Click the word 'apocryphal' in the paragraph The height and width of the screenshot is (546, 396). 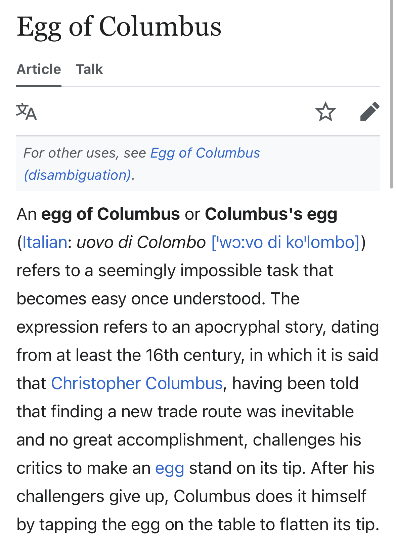pos(237,327)
